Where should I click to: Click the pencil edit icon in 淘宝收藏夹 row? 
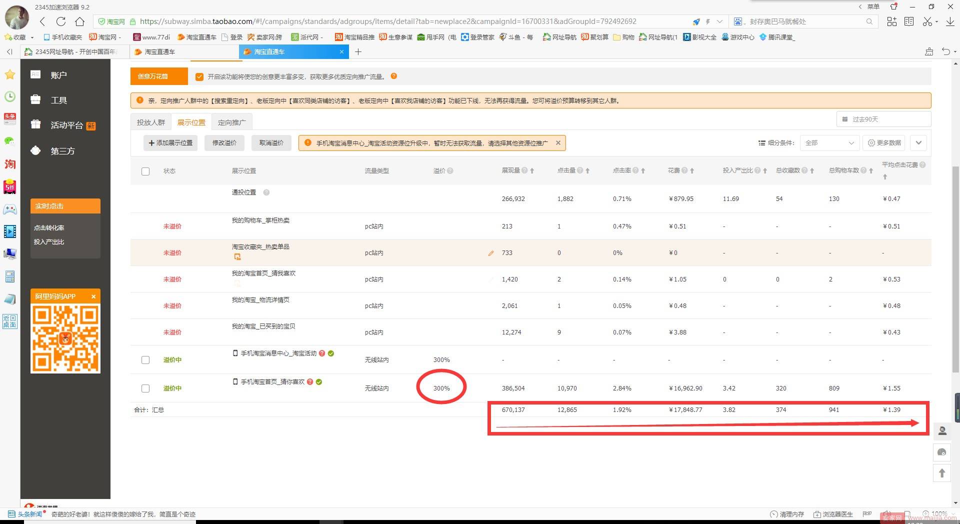[x=491, y=253]
